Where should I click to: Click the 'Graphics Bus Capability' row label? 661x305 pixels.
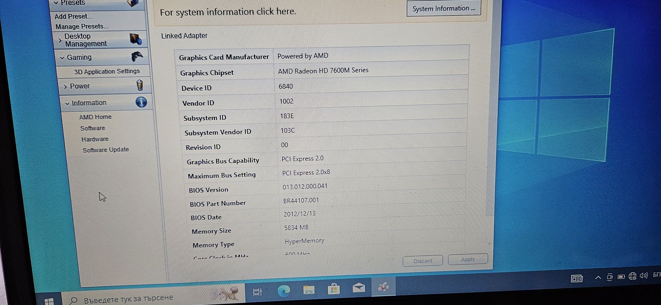tap(223, 161)
